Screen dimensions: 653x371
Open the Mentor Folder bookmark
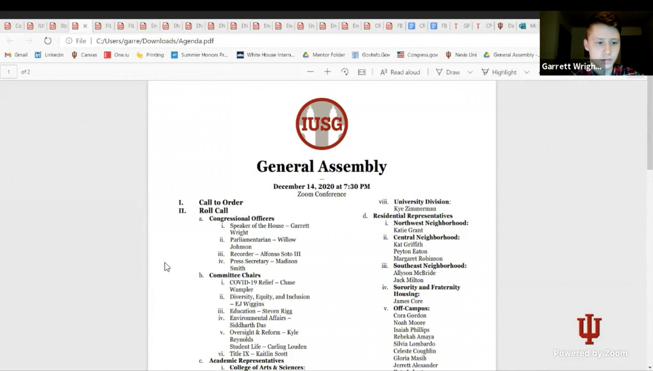pos(324,55)
